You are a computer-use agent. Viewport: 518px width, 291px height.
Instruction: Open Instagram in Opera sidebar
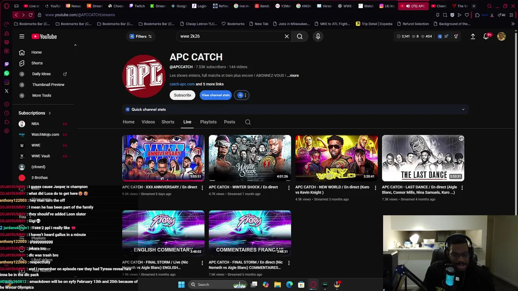tap(6, 82)
